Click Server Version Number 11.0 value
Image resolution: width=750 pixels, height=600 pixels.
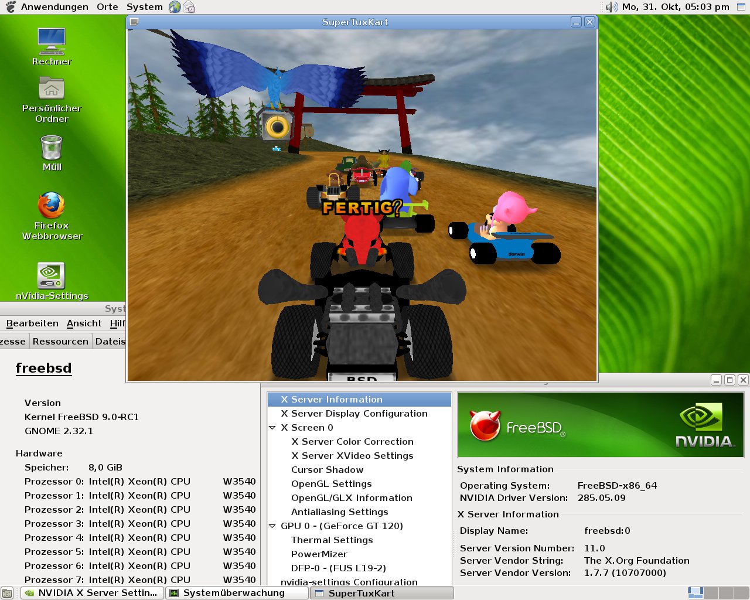coord(594,548)
